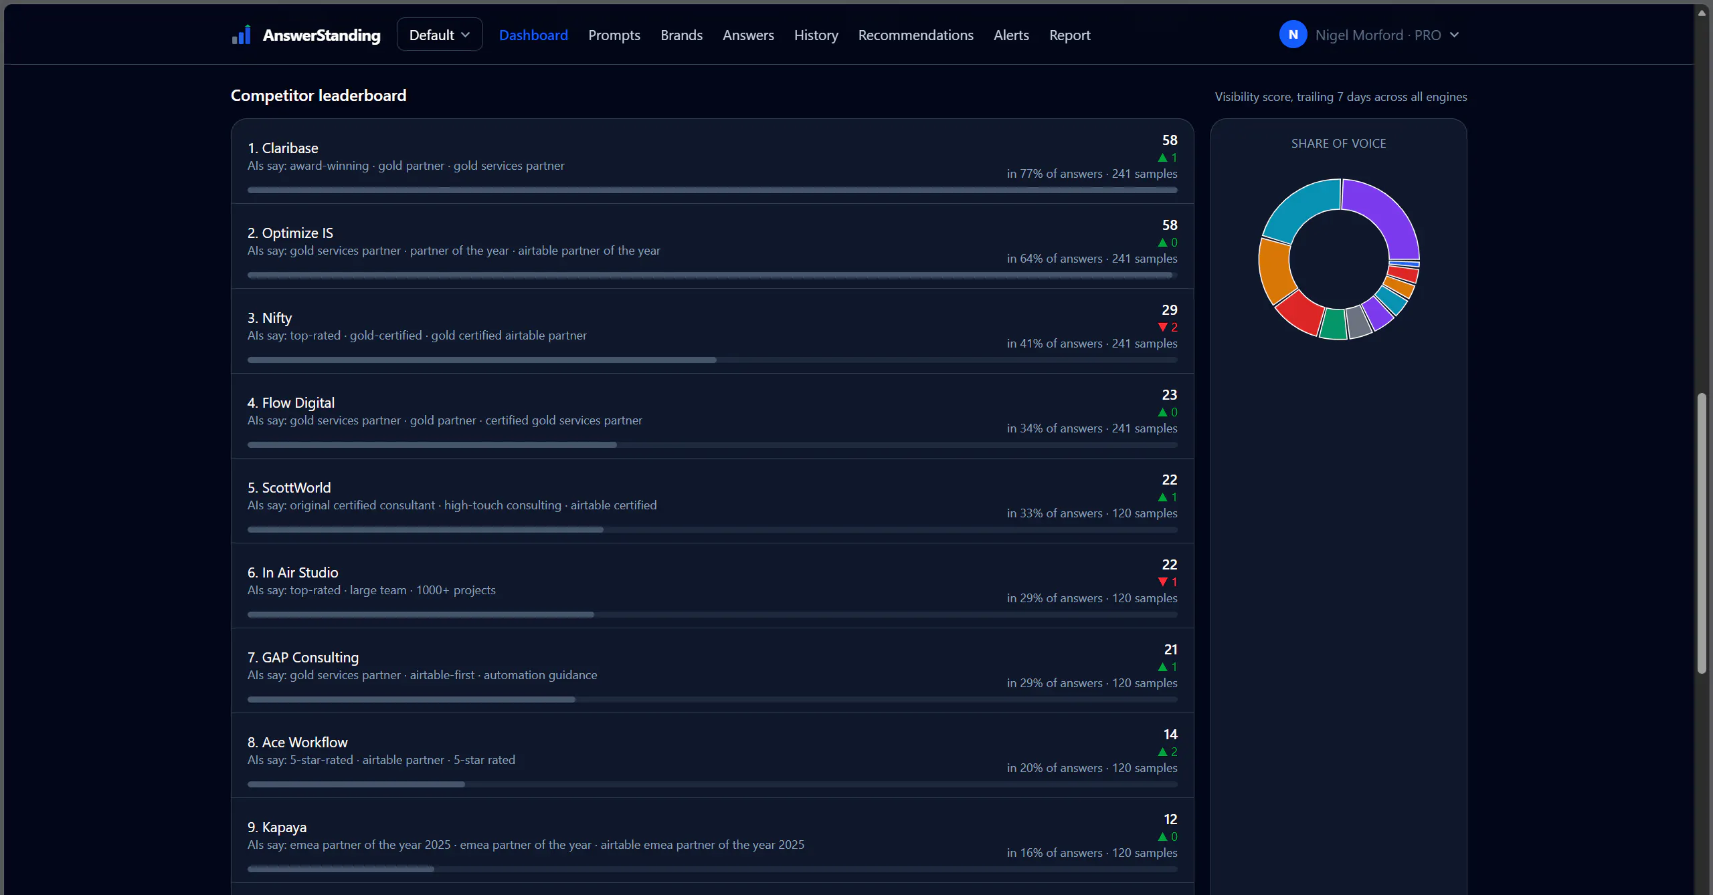
Task: Click the green up arrow for Ace Workflow
Action: point(1162,752)
